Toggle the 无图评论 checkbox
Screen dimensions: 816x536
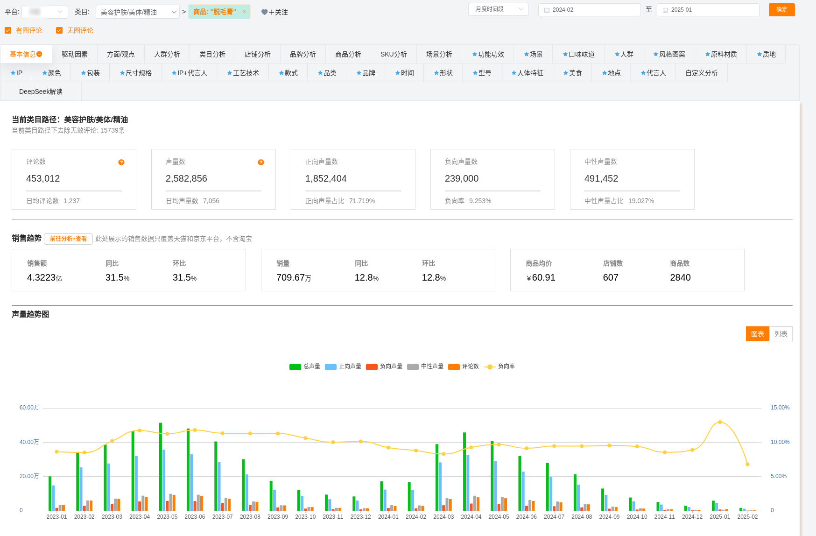59,30
